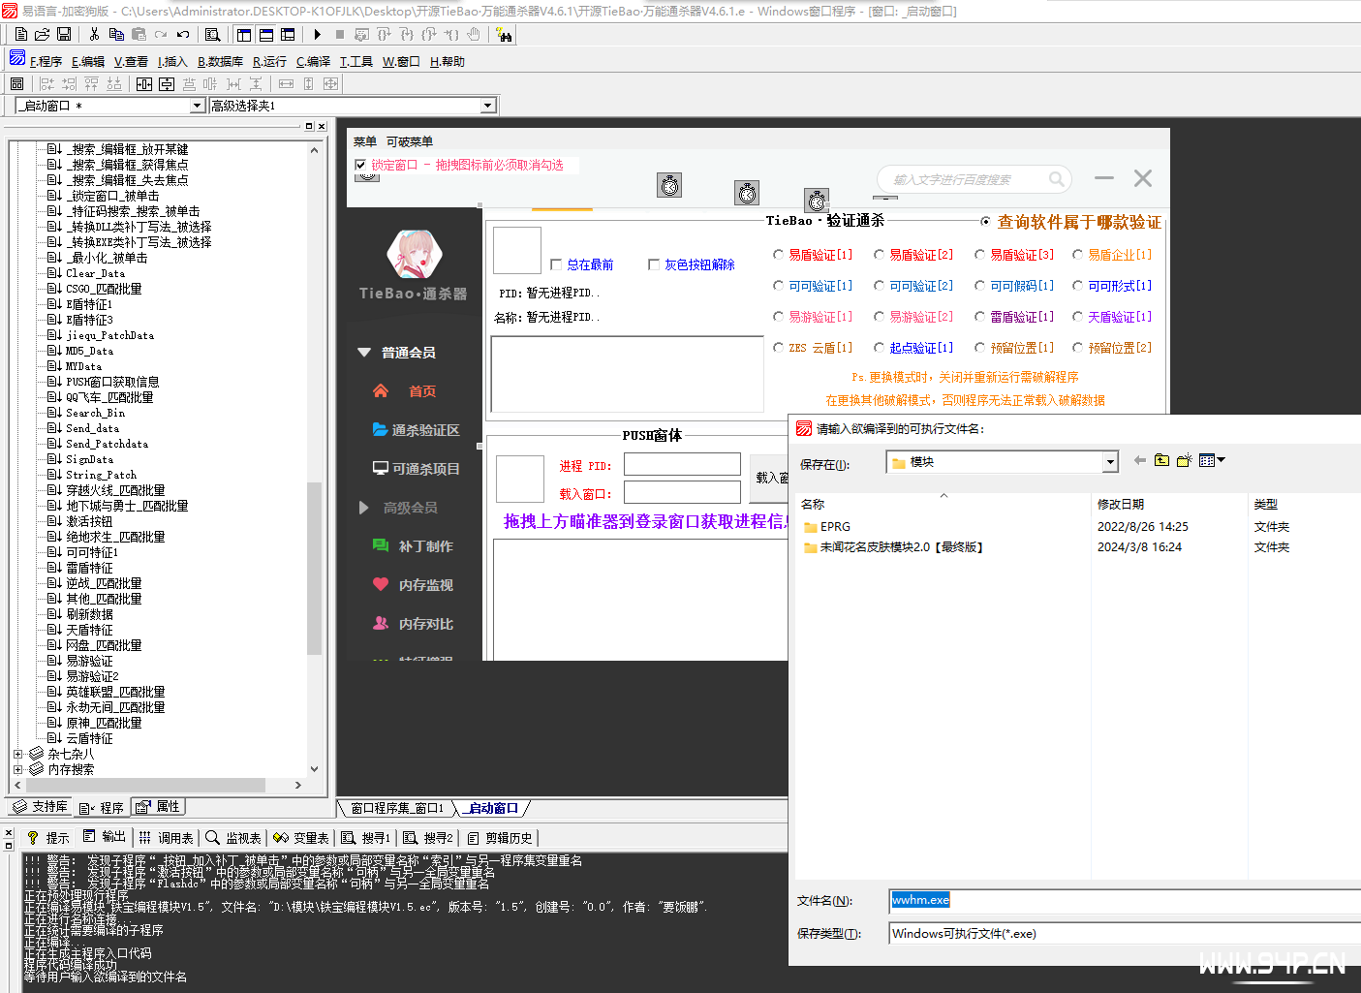Click the tree panel vertical scrollbar thumb
This screenshot has height=993, width=1361.
[x=314, y=568]
